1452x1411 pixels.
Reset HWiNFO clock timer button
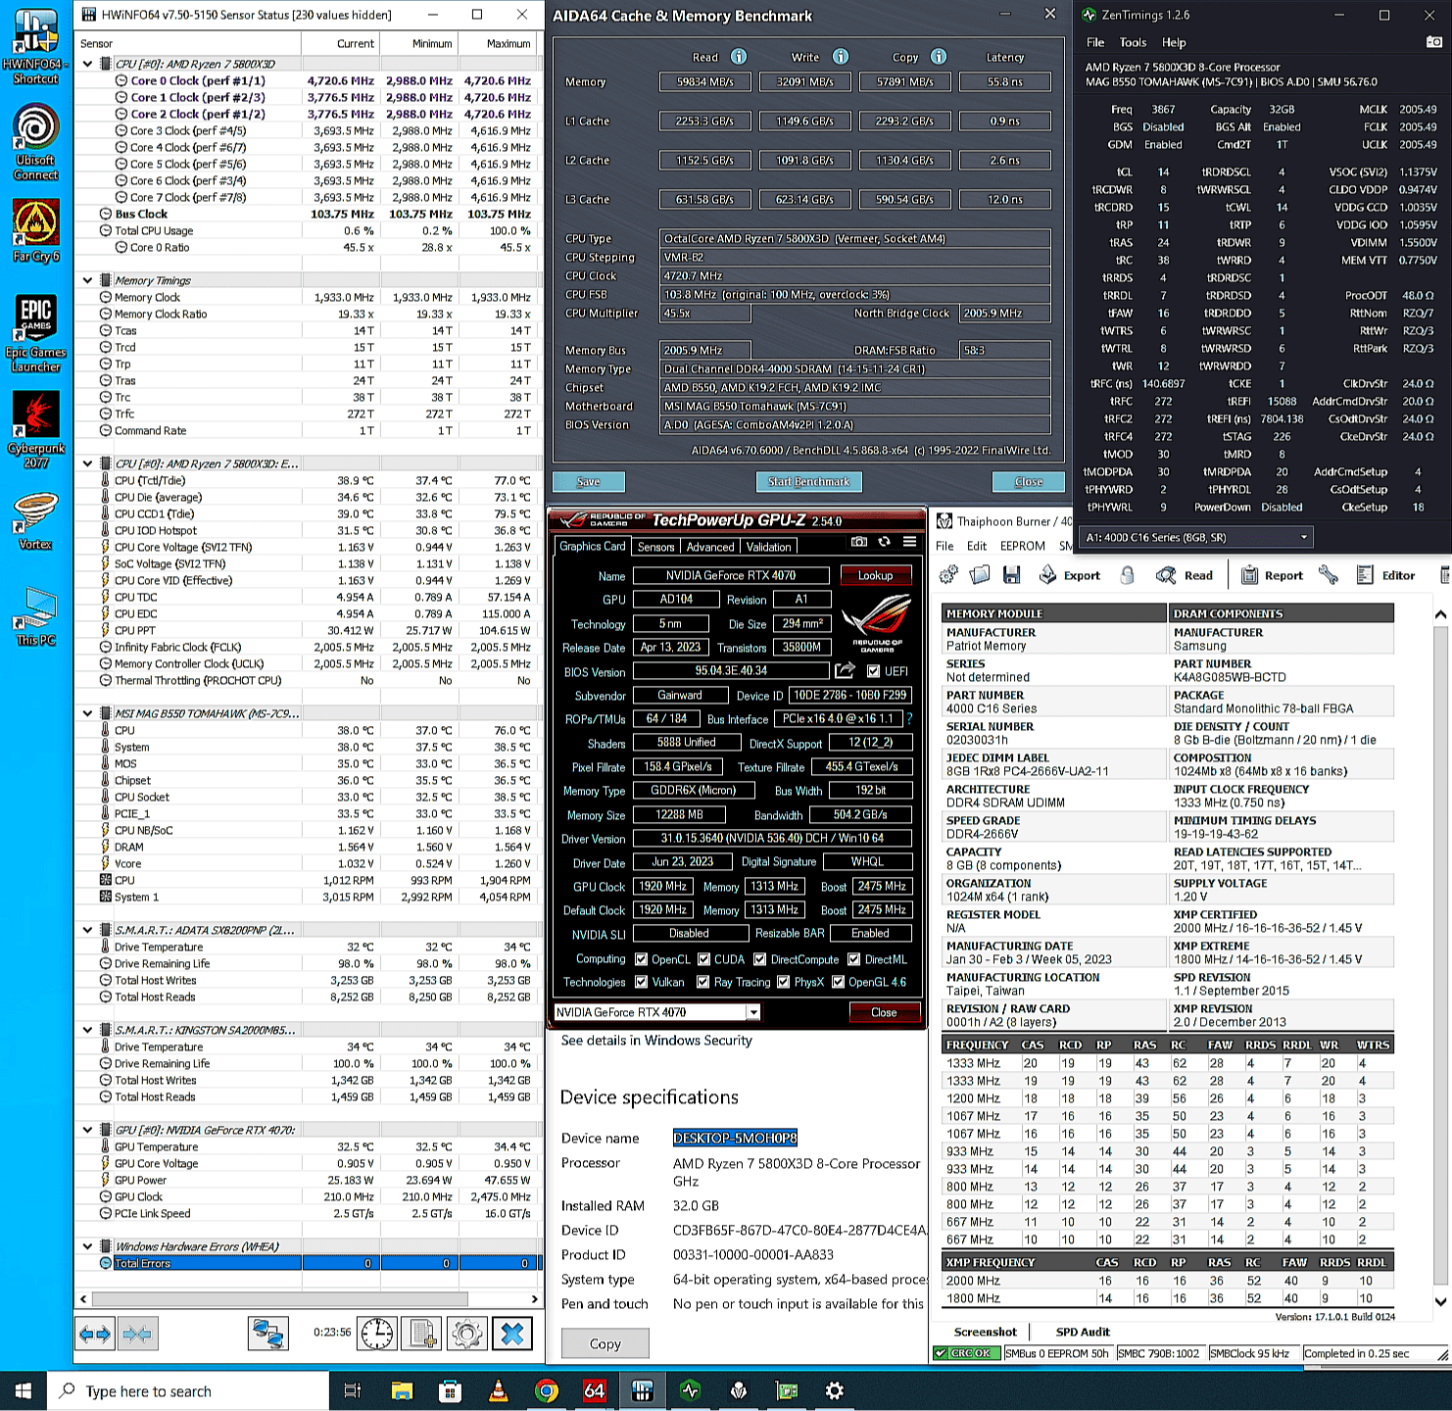378,1335
